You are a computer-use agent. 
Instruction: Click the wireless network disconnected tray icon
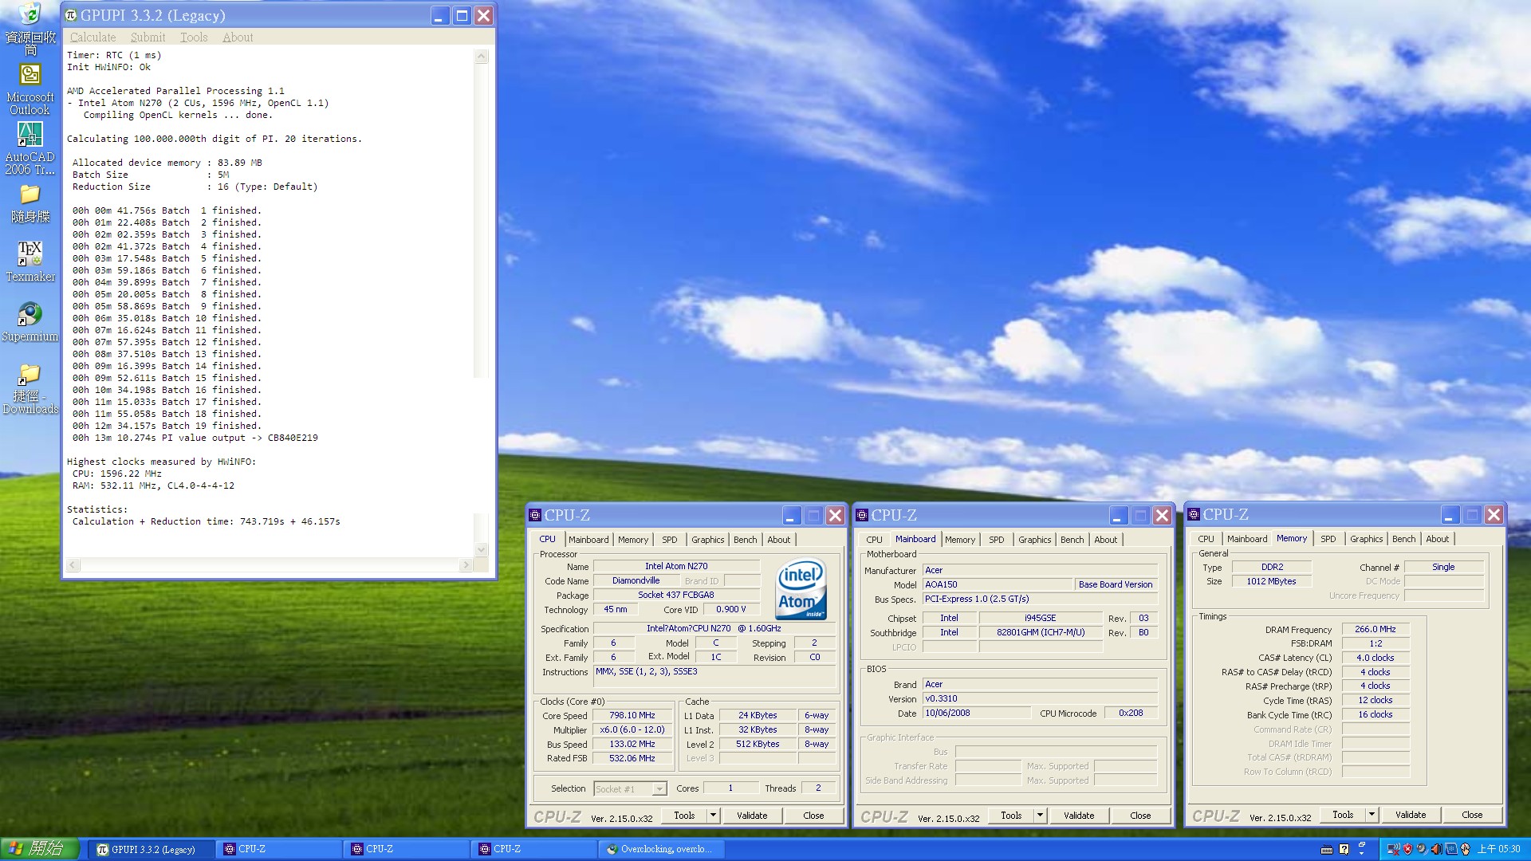1394,849
